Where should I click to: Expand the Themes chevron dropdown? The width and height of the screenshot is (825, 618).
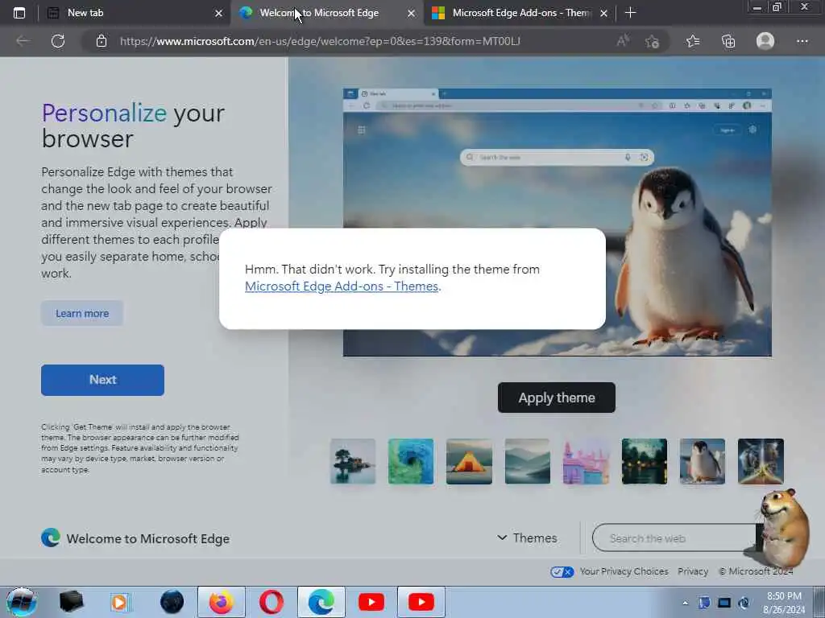pyautogui.click(x=502, y=538)
